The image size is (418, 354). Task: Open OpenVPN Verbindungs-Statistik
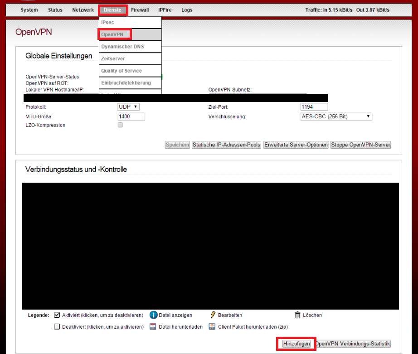[x=353, y=344]
